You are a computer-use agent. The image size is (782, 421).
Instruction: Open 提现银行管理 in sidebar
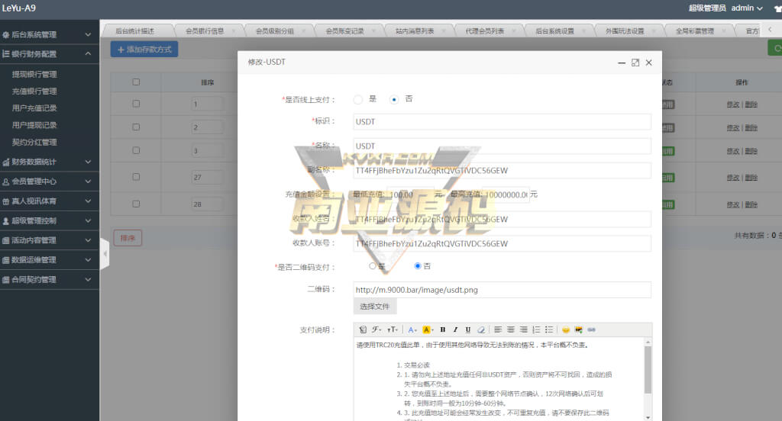click(x=34, y=74)
